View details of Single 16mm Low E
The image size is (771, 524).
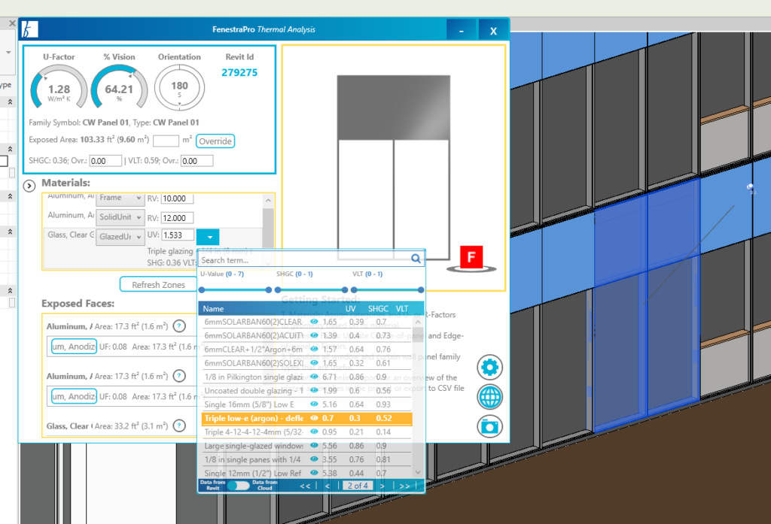[314, 404]
